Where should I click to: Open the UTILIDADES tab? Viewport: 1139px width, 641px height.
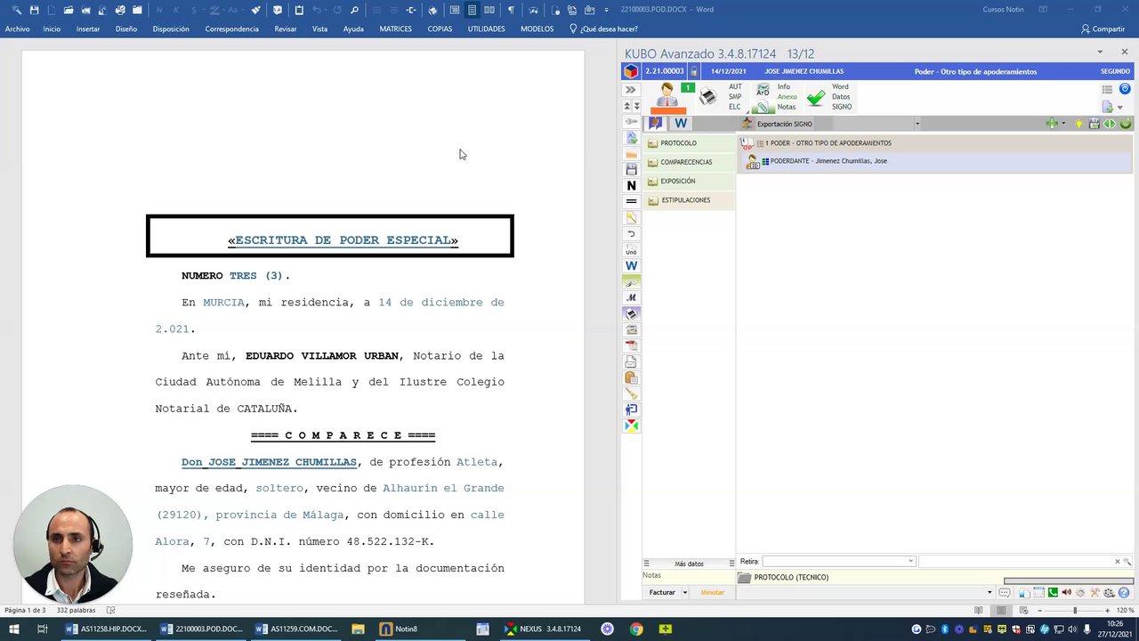pos(486,28)
